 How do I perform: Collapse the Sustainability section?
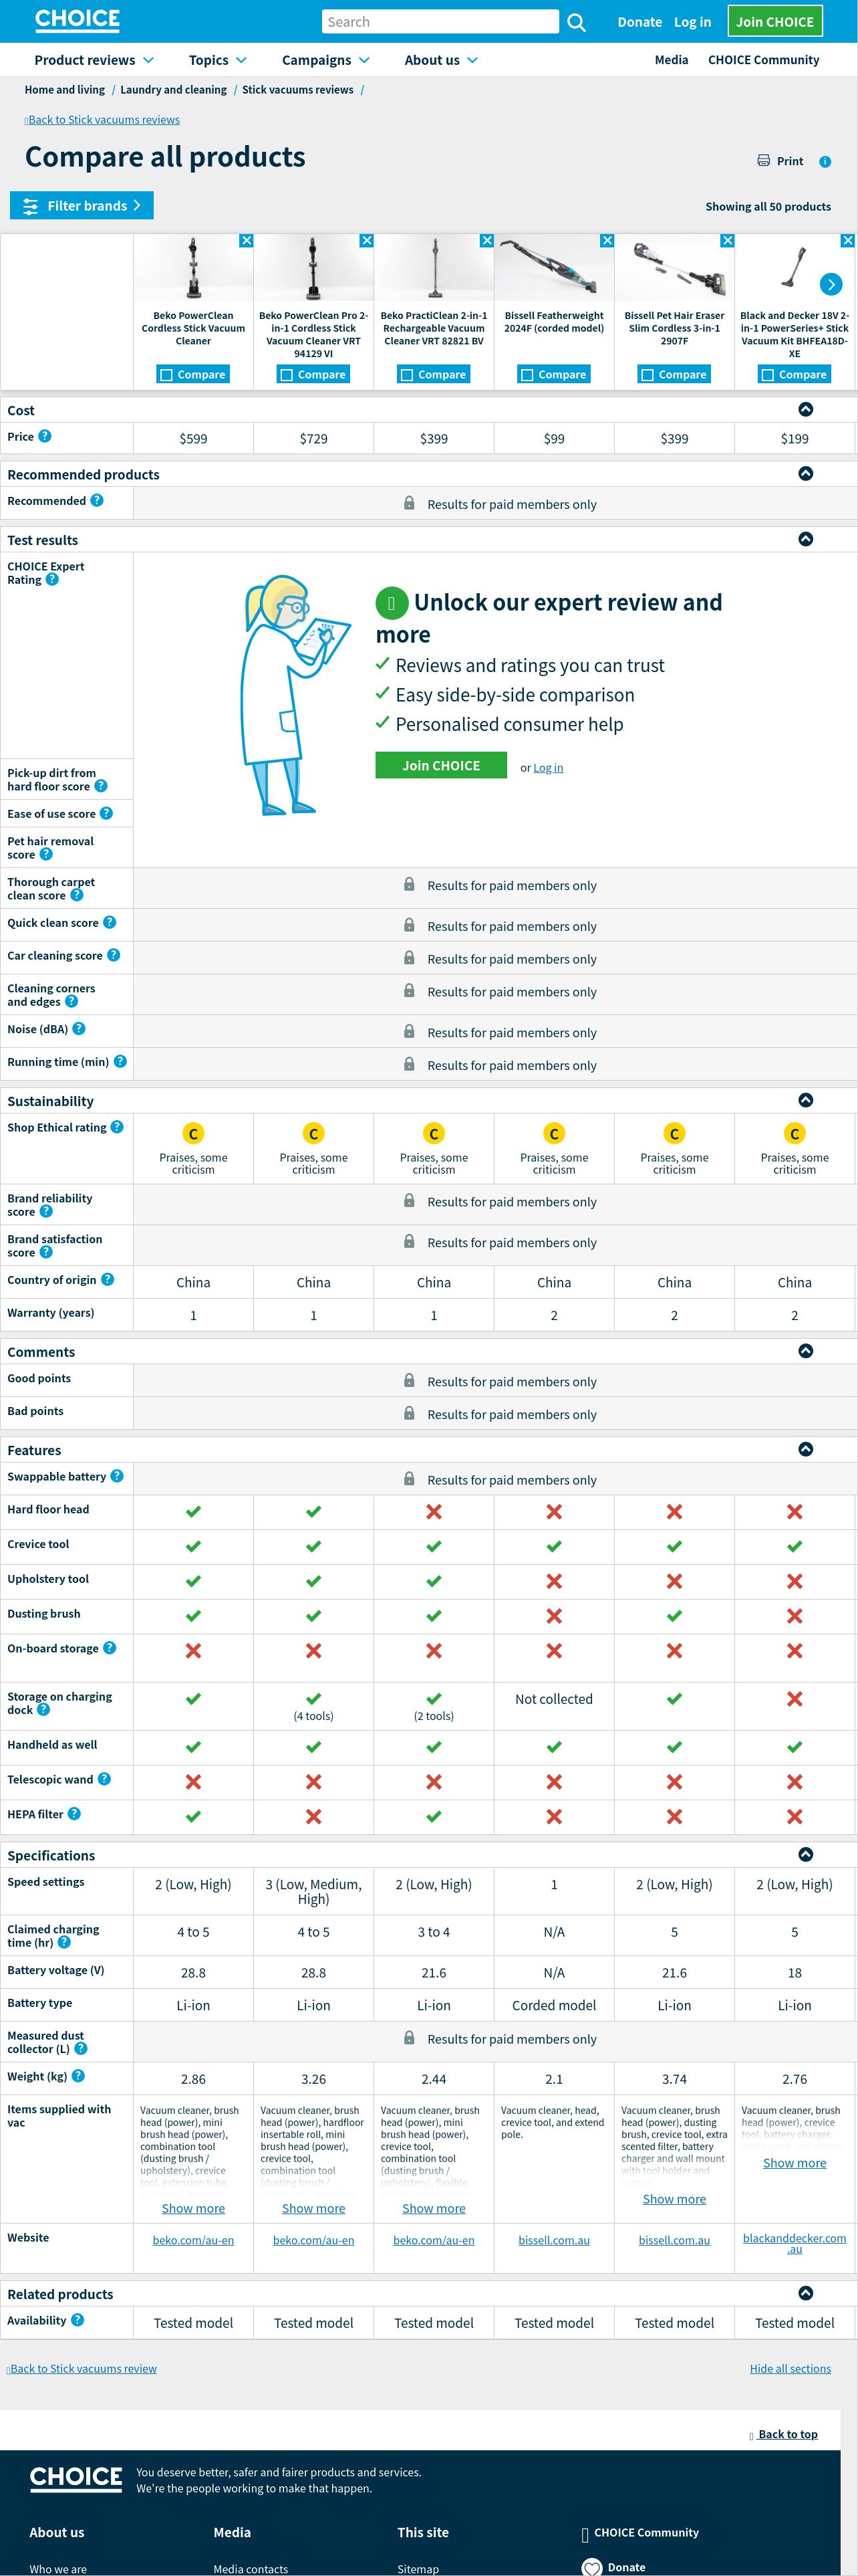tap(806, 1100)
